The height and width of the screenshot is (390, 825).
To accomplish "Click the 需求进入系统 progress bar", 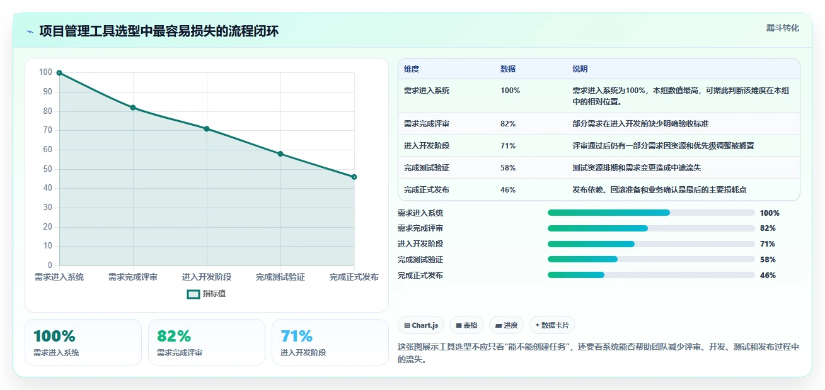I will coord(651,213).
